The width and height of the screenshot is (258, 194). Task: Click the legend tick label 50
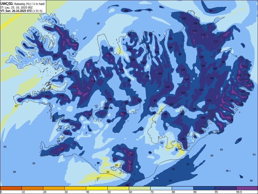[x=109, y=192]
